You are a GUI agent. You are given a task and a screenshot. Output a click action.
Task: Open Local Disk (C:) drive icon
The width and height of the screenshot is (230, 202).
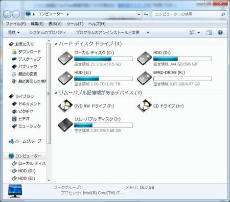65,58
